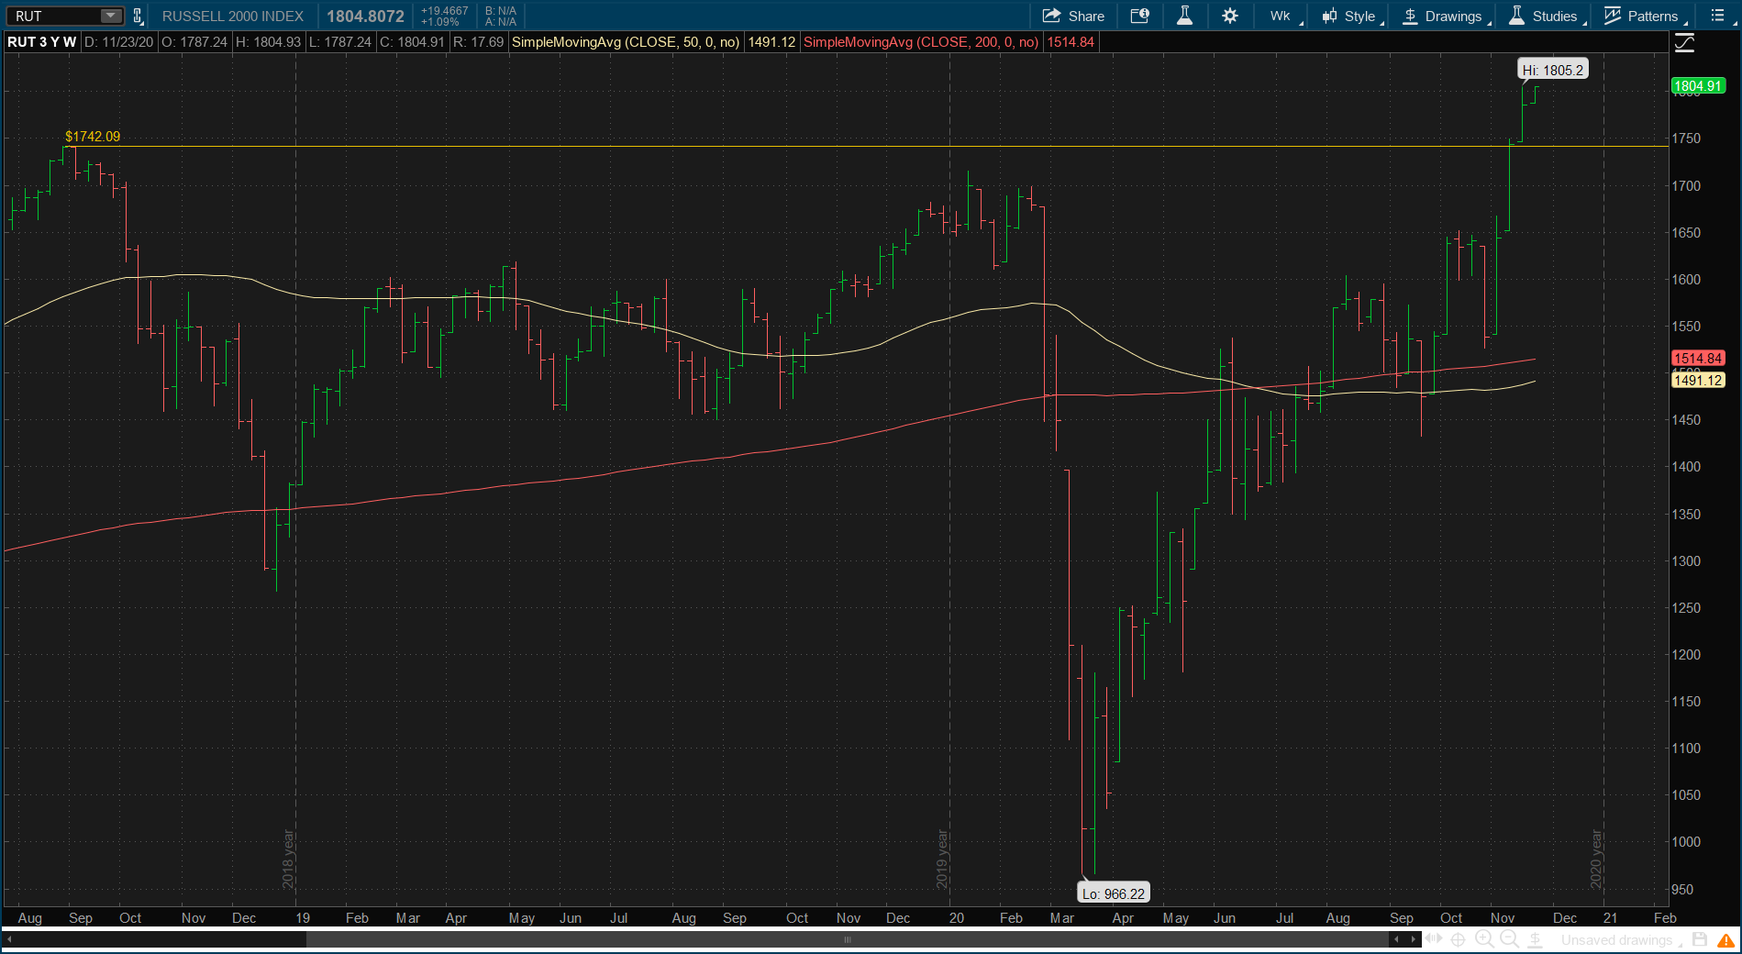This screenshot has height=954, width=1742.
Task: Click the Share icon in the toolbar
Action: [1073, 16]
